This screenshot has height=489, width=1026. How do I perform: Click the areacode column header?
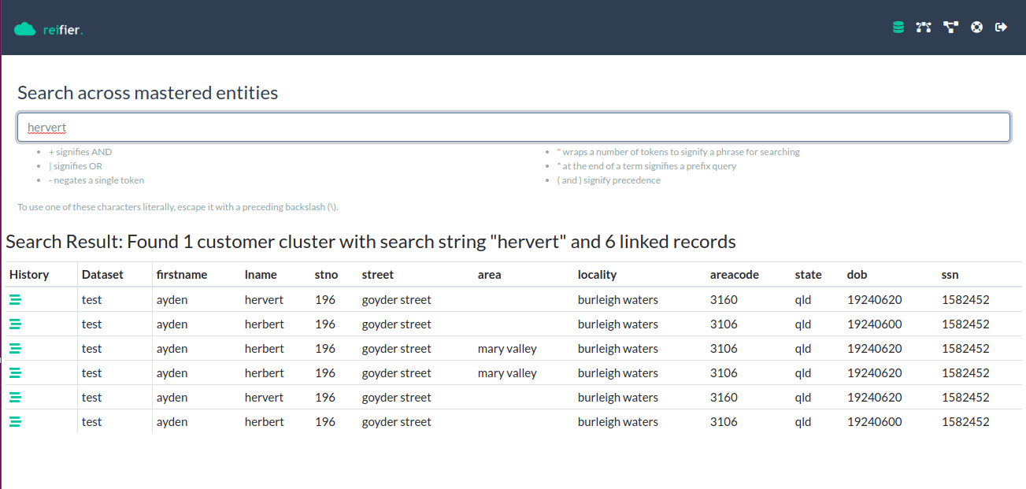tap(734, 274)
